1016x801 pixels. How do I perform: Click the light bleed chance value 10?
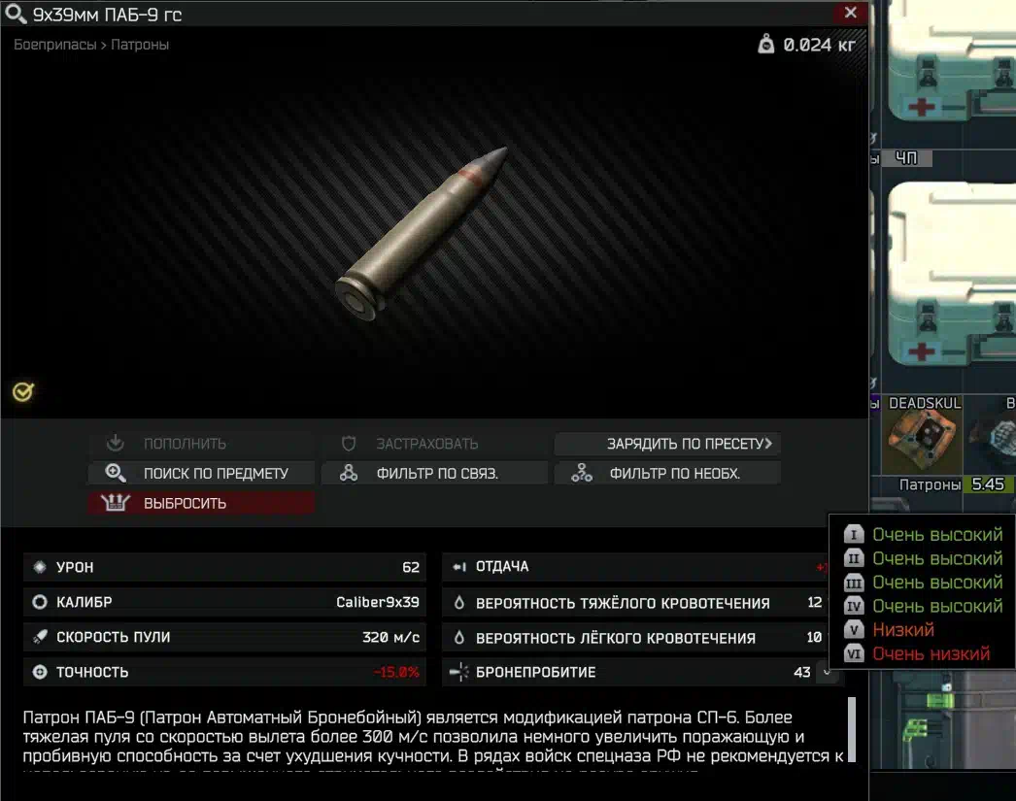pyautogui.click(x=815, y=637)
